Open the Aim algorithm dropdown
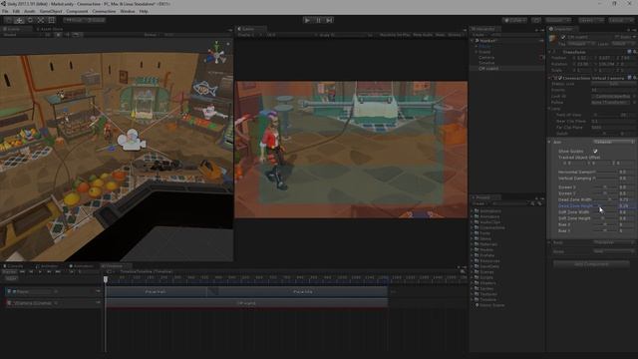The width and height of the screenshot is (638, 359). point(614,142)
